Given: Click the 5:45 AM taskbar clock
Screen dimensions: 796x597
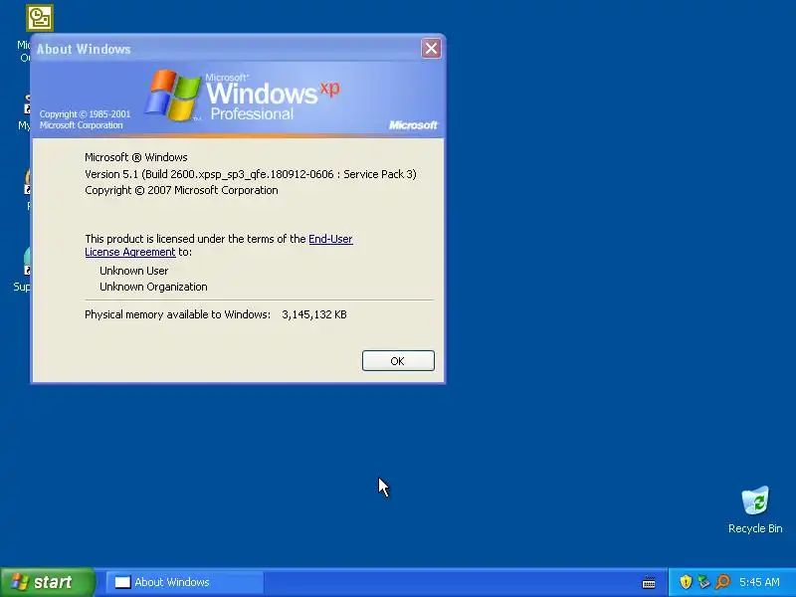Looking at the screenshot, I should coord(759,582).
